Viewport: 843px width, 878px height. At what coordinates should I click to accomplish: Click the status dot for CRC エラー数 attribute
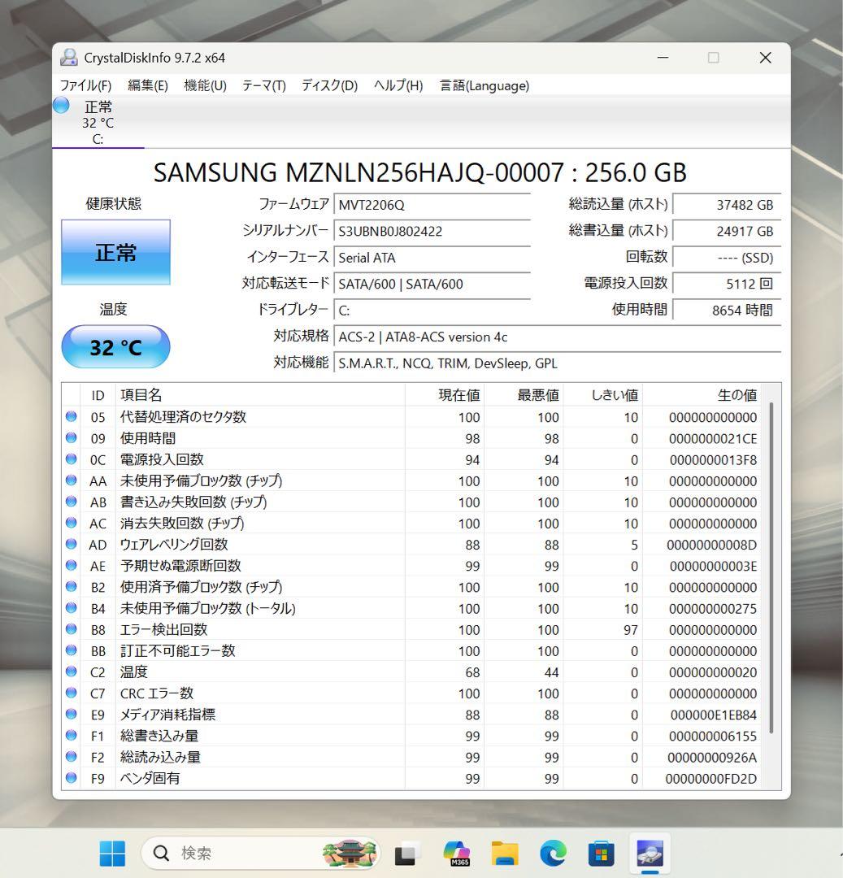71,693
